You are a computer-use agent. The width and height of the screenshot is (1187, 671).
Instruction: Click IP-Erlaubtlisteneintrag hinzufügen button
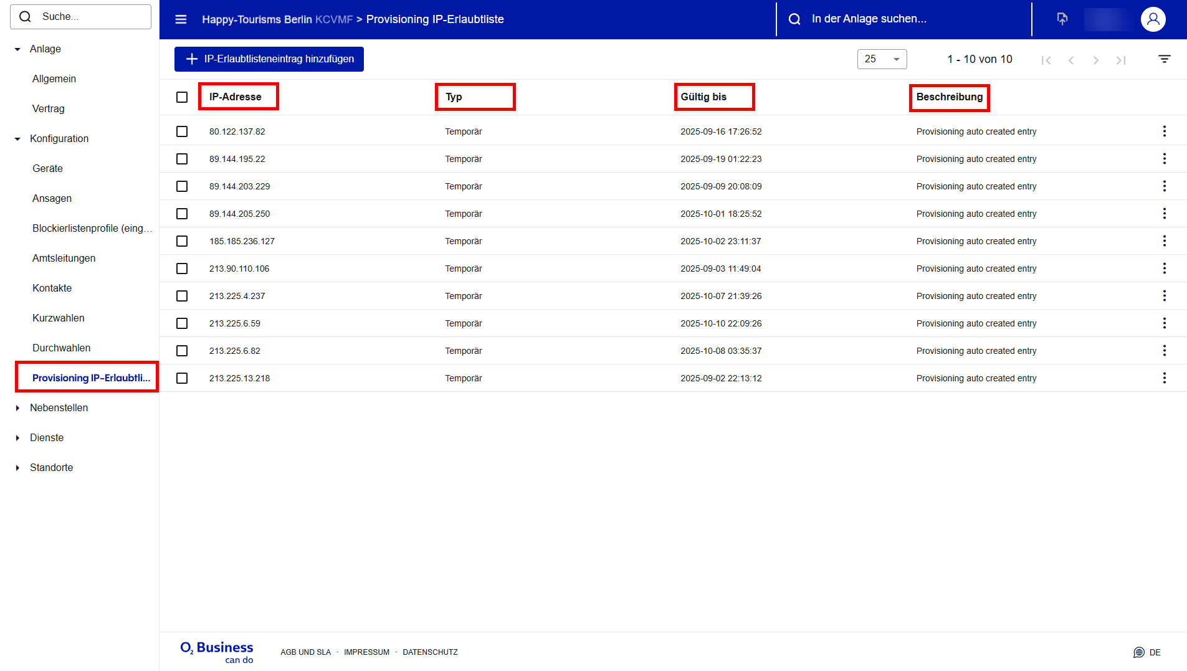[269, 59]
